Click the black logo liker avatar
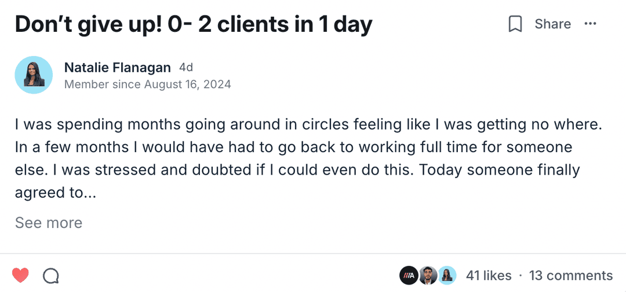626x292 pixels. click(409, 276)
